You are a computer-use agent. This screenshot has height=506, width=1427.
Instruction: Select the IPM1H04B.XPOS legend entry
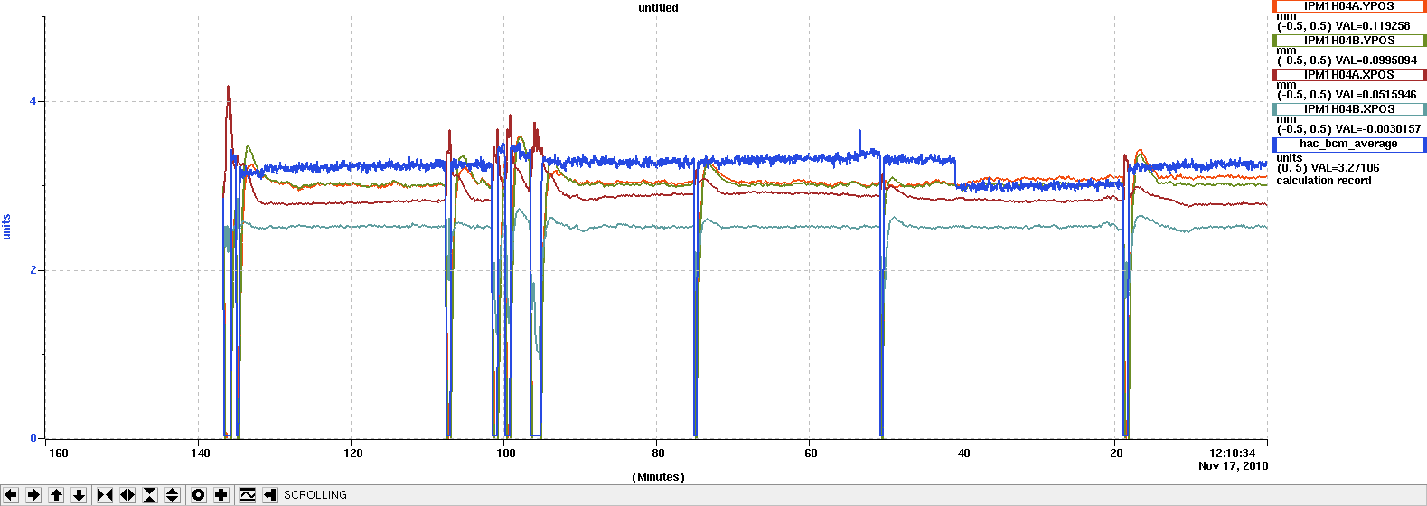tap(1349, 109)
